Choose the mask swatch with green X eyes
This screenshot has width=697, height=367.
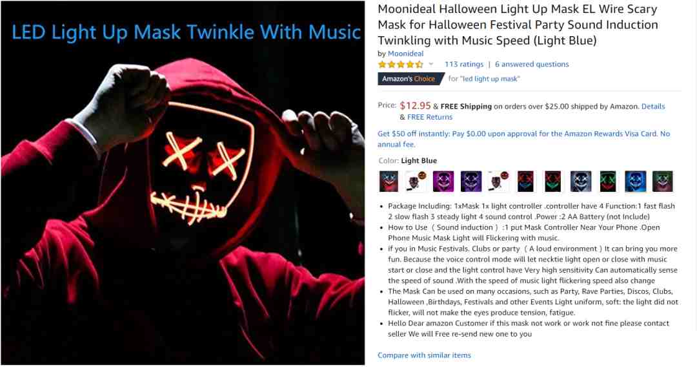point(608,182)
